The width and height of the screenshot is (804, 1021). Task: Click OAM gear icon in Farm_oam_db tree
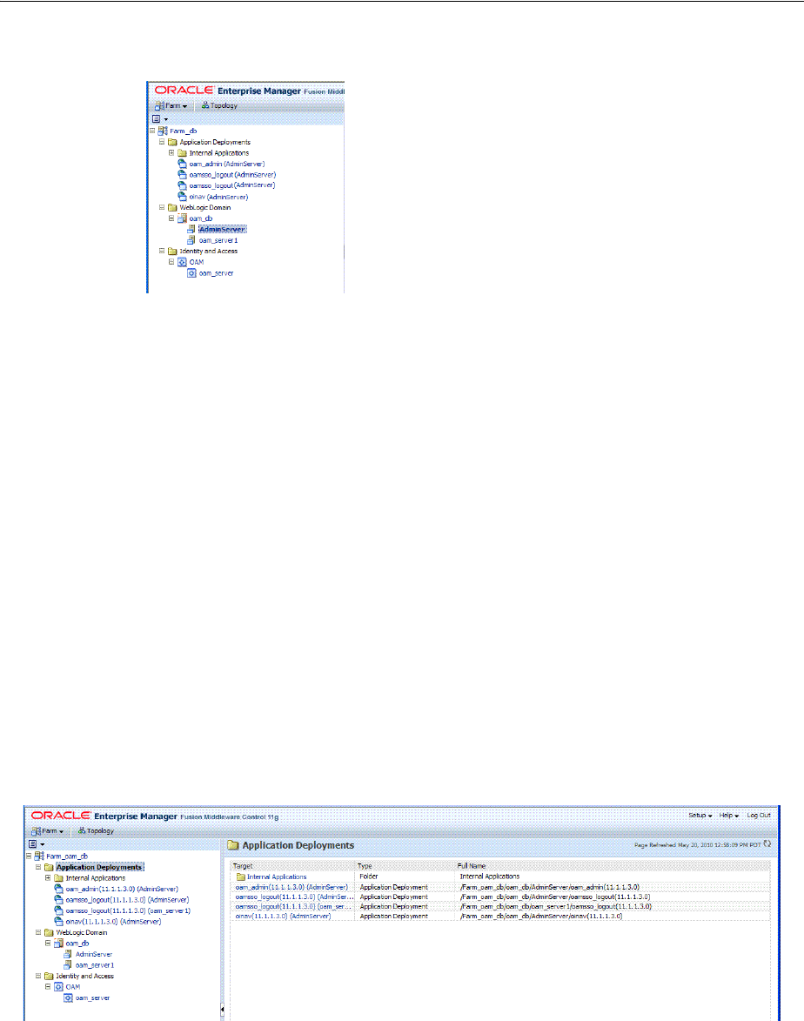(x=58, y=986)
